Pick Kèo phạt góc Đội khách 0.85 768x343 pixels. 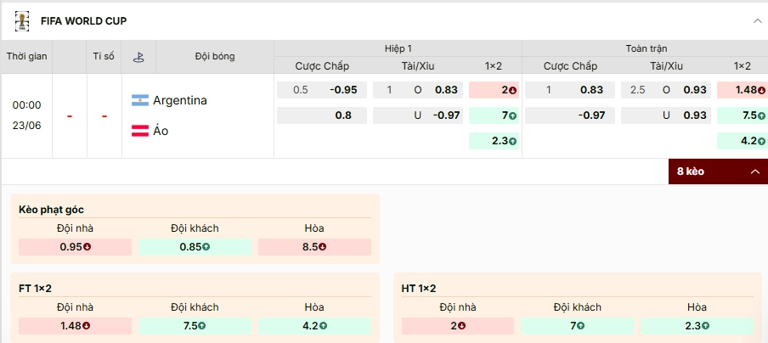coord(195,247)
